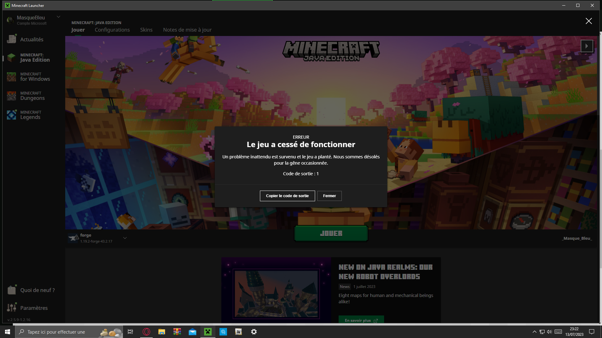Image resolution: width=602 pixels, height=338 pixels.
Task: Click the MasqueBleu account avatar
Action: click(x=10, y=20)
